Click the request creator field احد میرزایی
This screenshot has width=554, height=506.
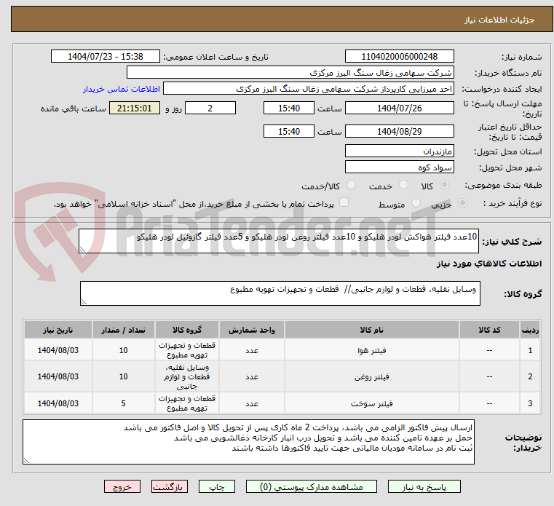tap(309, 89)
